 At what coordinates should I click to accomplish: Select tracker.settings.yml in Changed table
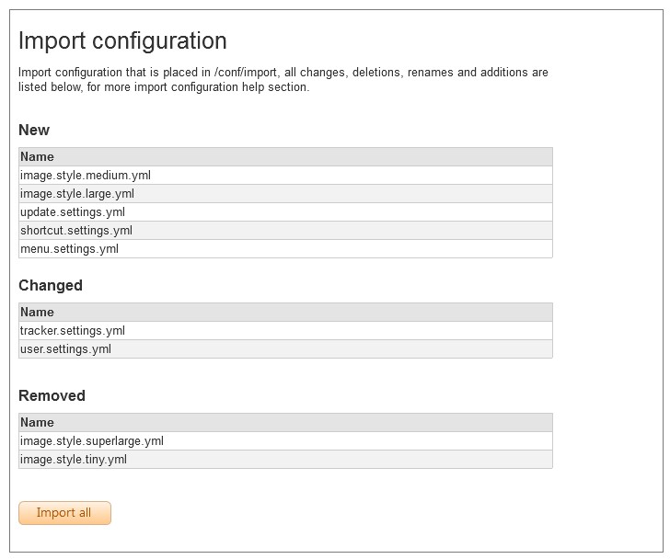[x=285, y=331]
